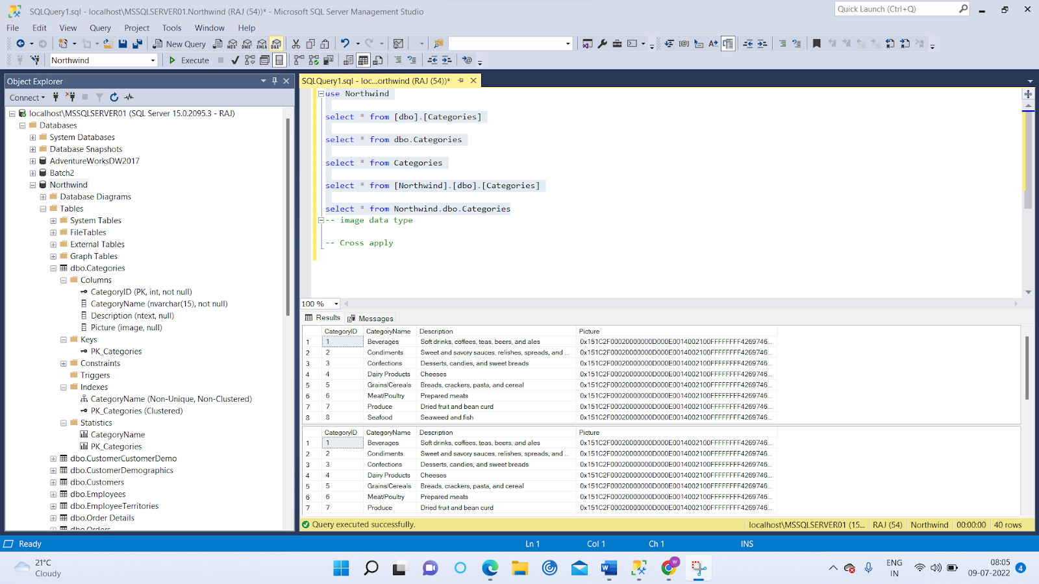Switch output to Results to Text
Viewport: 1039px width, 584px height.
349,60
